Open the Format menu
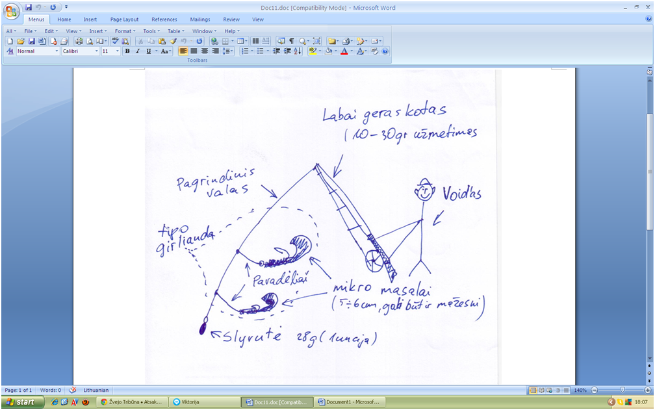 125,31
